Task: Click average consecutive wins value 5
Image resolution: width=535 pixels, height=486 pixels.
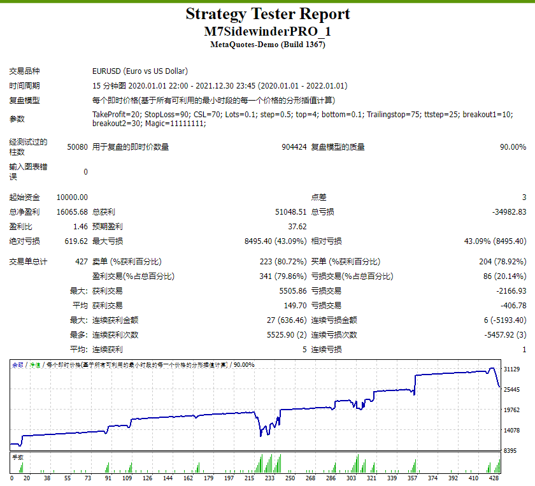Action: click(x=304, y=350)
